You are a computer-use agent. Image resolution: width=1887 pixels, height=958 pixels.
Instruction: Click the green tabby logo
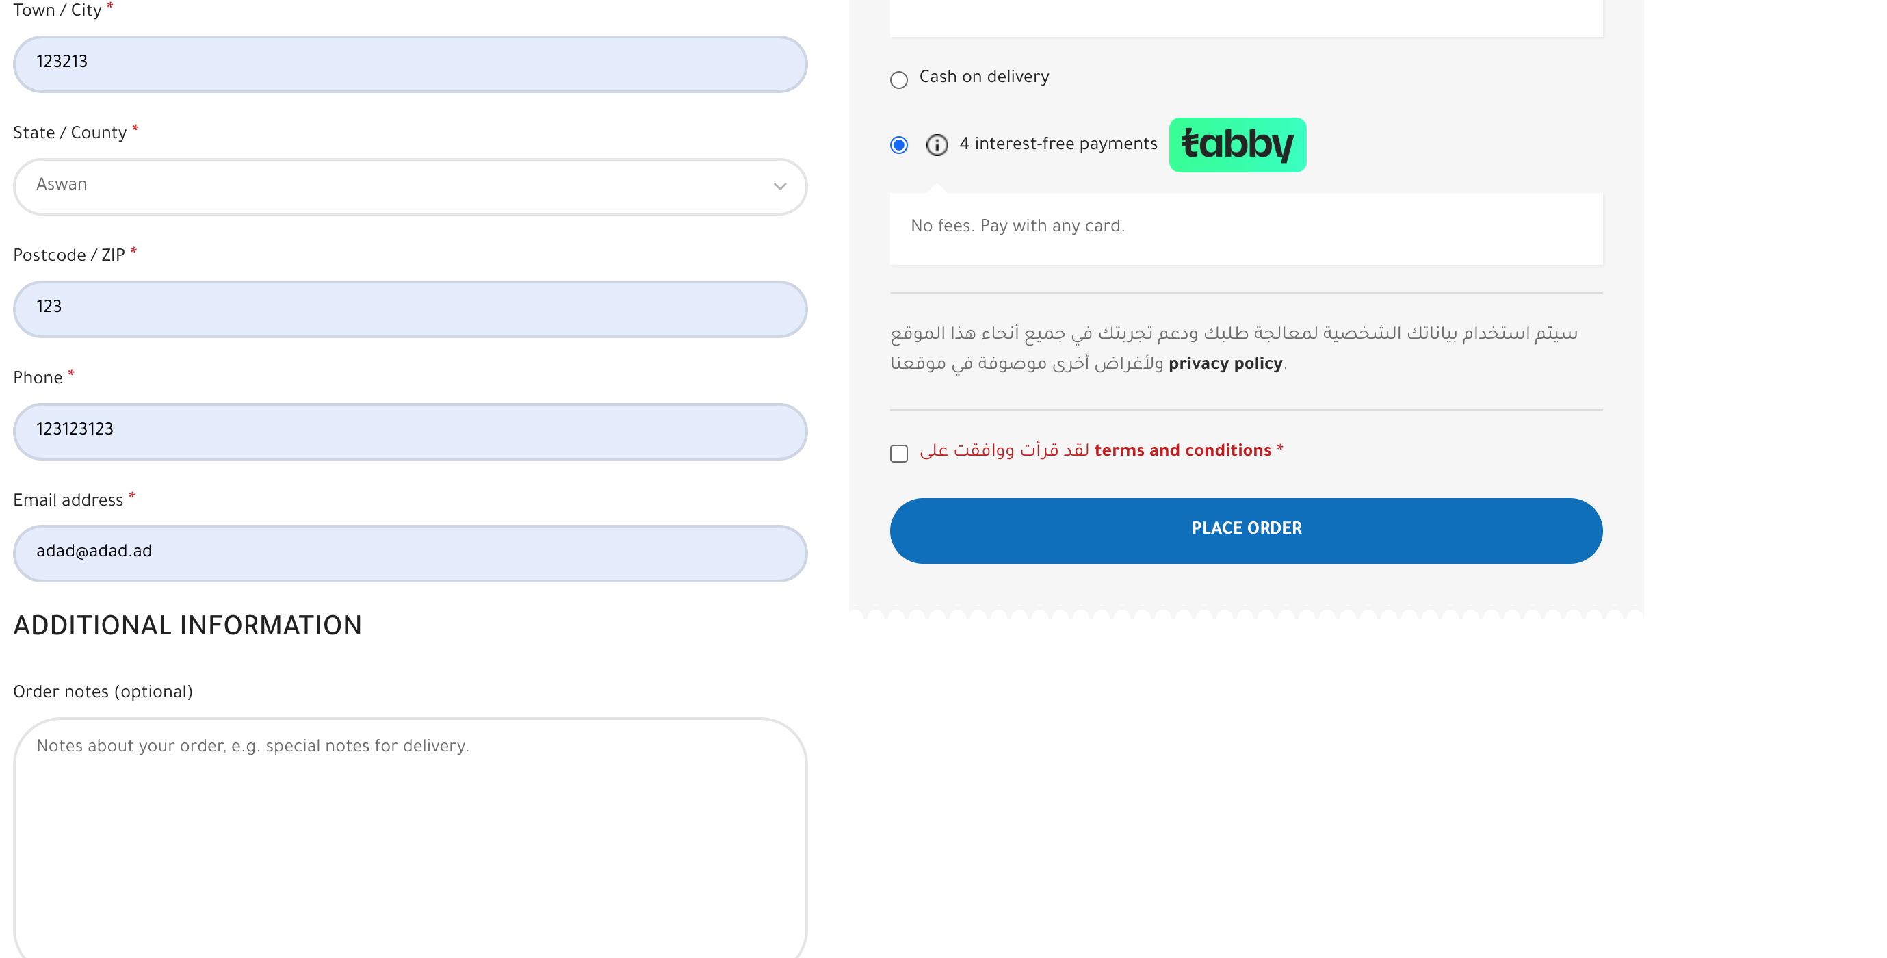pyautogui.click(x=1237, y=145)
